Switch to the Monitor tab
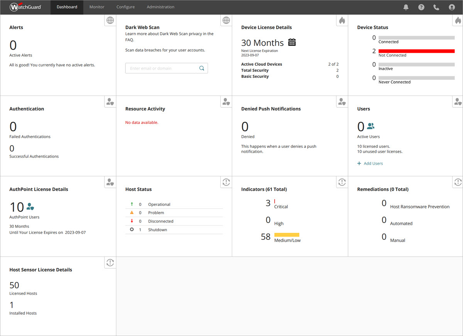The width and height of the screenshot is (463, 336). pos(97,7)
